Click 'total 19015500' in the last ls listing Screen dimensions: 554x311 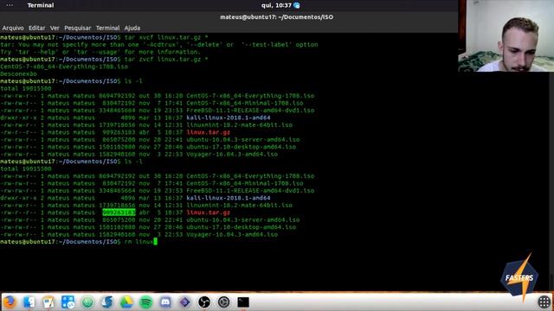tap(26, 169)
